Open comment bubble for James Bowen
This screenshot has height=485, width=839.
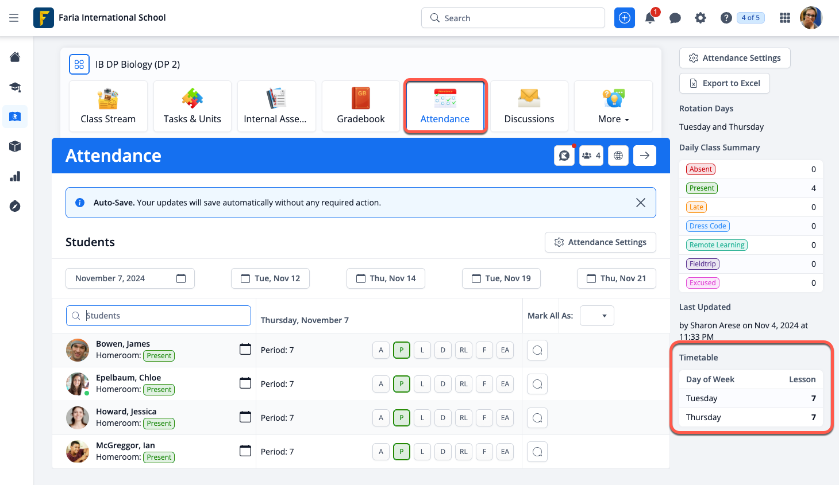coord(537,350)
